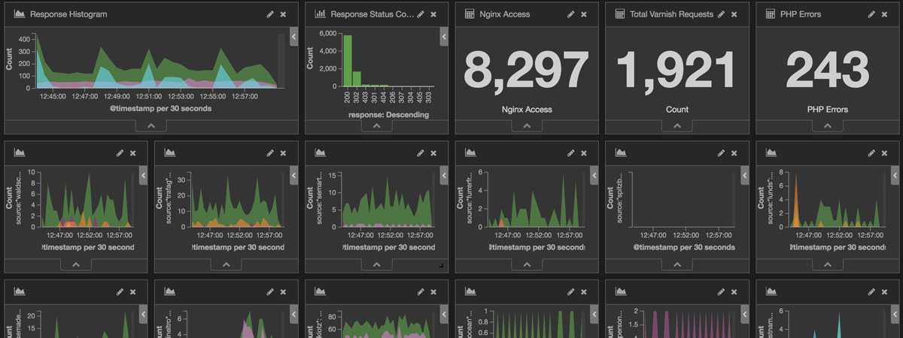This screenshot has height=338, width=903.
Task: Click the area chart icon of waldsc panel
Action: click(20, 153)
